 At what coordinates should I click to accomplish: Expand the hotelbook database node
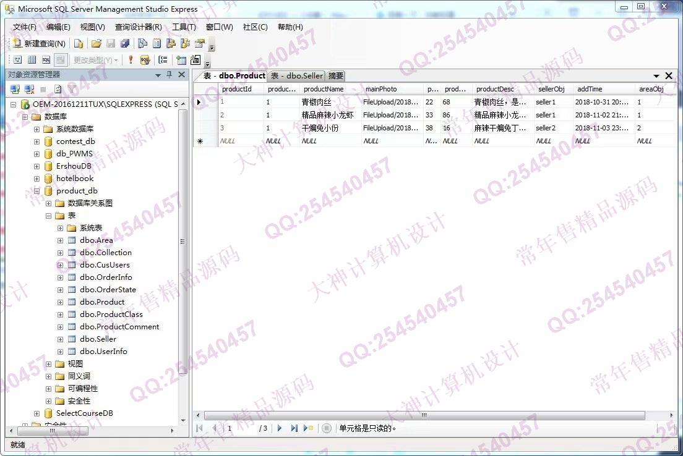coord(37,179)
